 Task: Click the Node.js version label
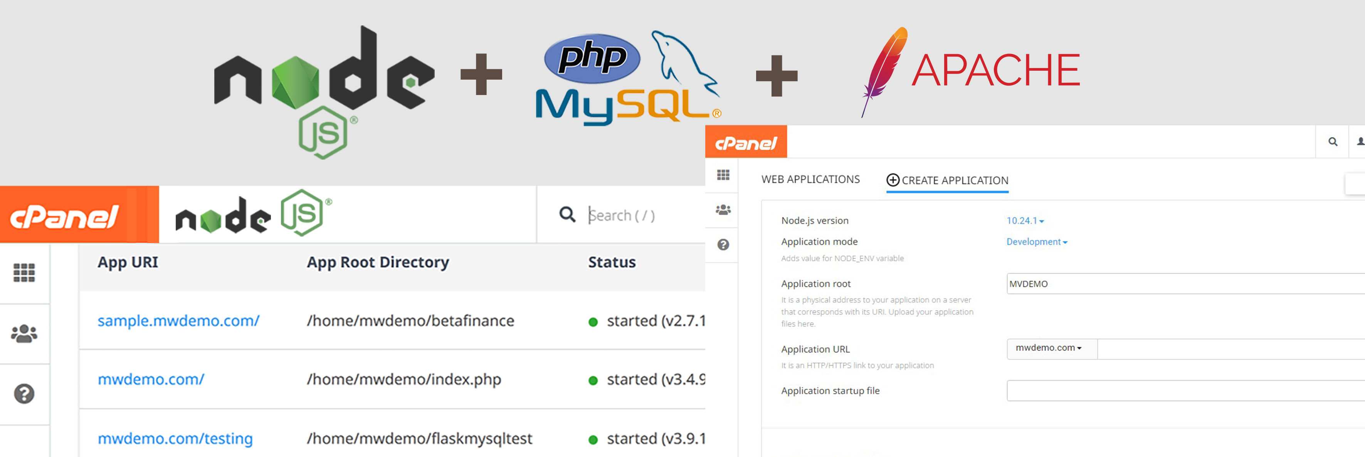point(814,220)
